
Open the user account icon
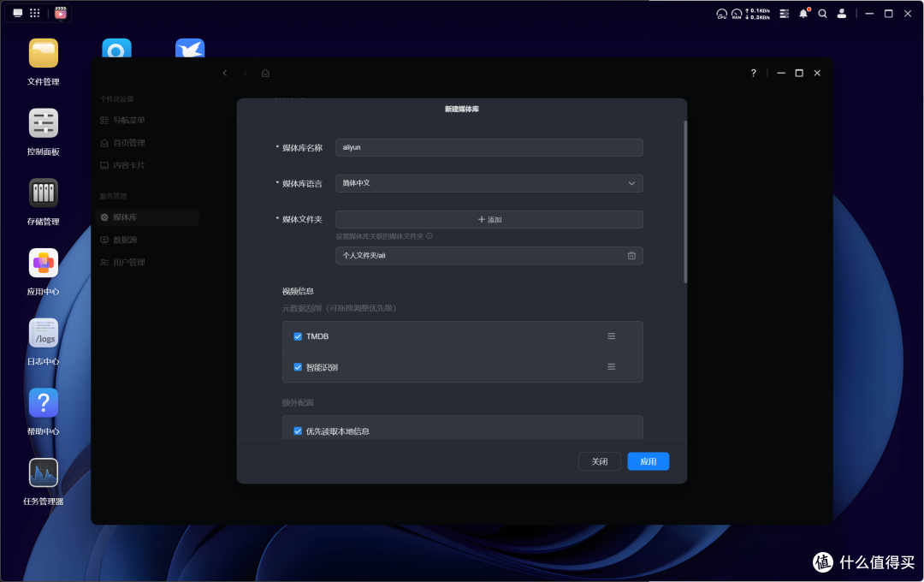tap(842, 14)
